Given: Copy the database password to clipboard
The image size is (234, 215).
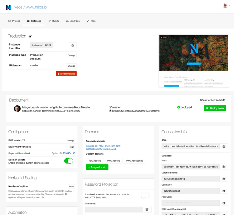Looking at the screenshot, I should point(224,203).
